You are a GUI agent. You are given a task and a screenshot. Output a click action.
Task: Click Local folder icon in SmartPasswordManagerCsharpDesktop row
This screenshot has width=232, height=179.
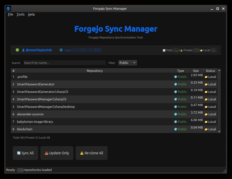click(x=206, y=107)
